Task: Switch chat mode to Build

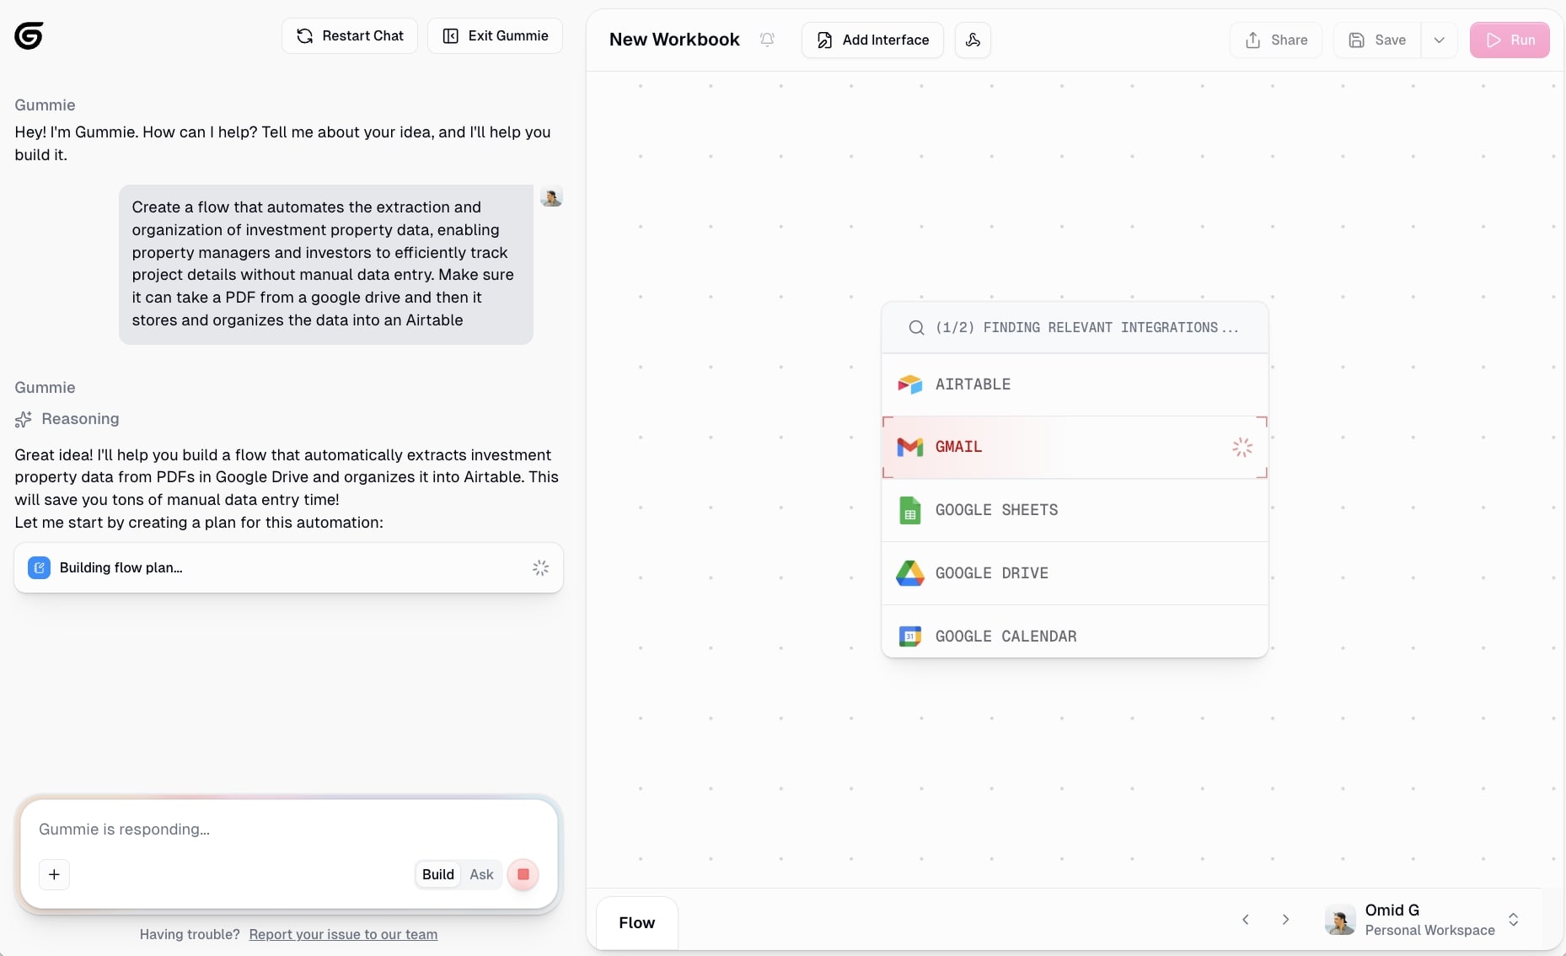Action: coord(437,874)
